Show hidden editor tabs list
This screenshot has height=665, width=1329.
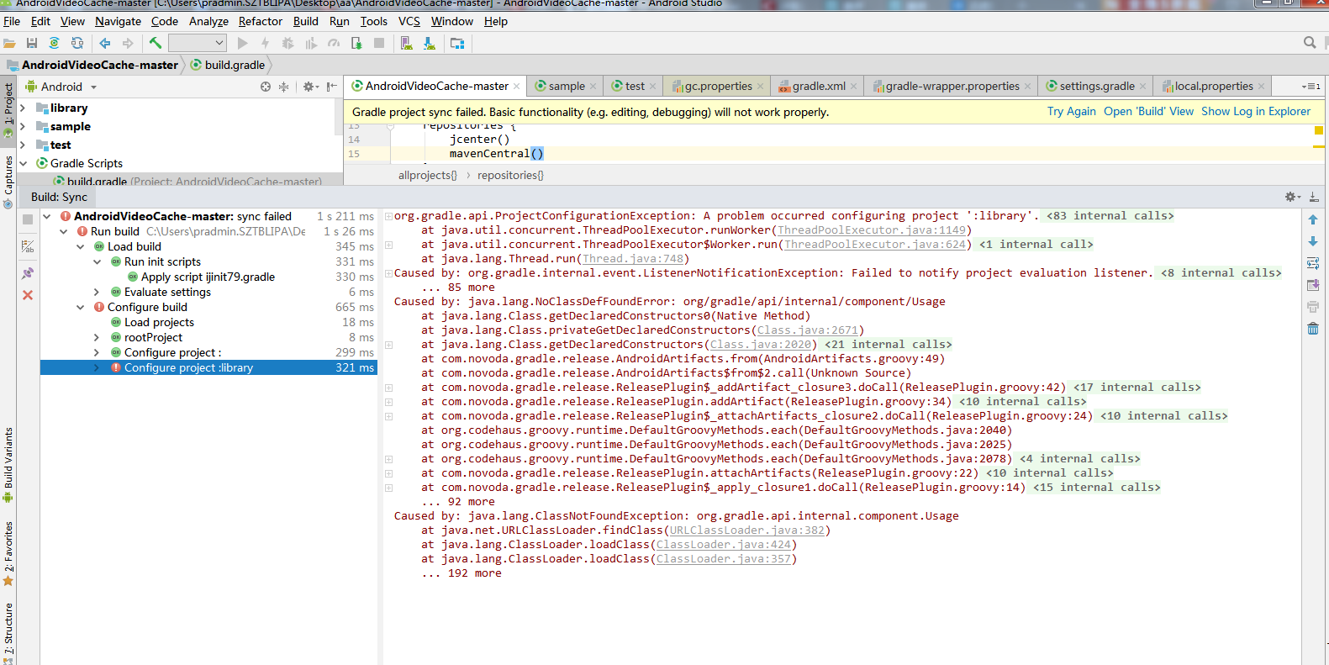click(1311, 86)
